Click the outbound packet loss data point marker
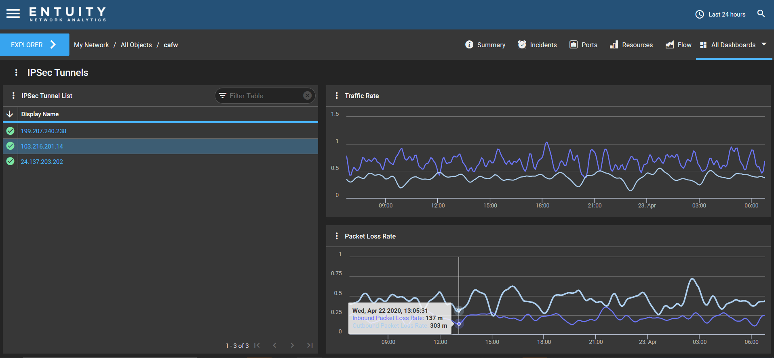The image size is (774, 358). tap(459, 310)
